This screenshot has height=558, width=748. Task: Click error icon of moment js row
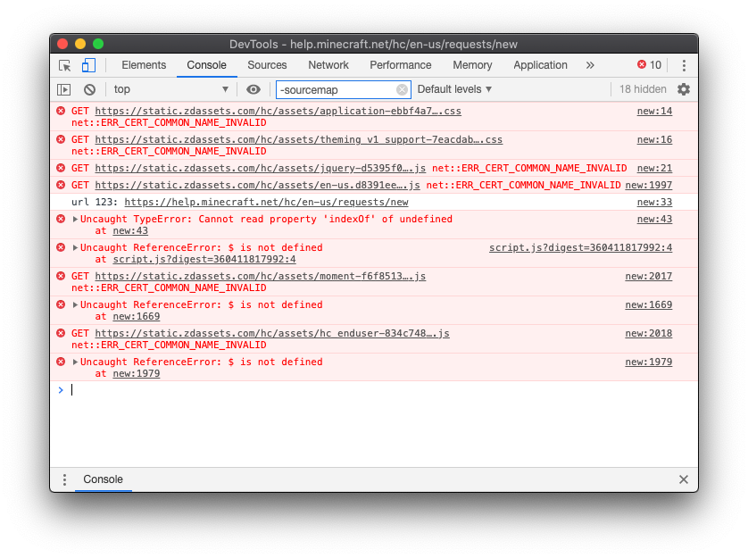point(61,277)
